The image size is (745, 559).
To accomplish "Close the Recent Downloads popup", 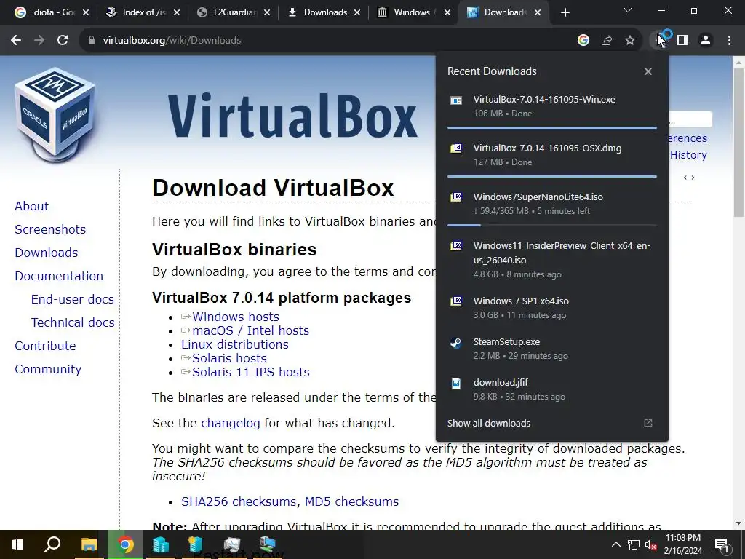I will pos(648,71).
